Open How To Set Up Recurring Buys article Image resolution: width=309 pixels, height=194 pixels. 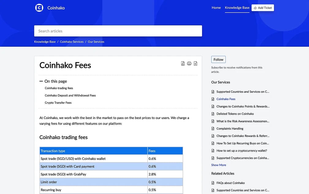click(x=243, y=143)
